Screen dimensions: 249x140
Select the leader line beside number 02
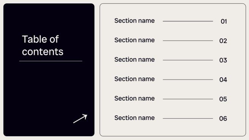(188, 41)
